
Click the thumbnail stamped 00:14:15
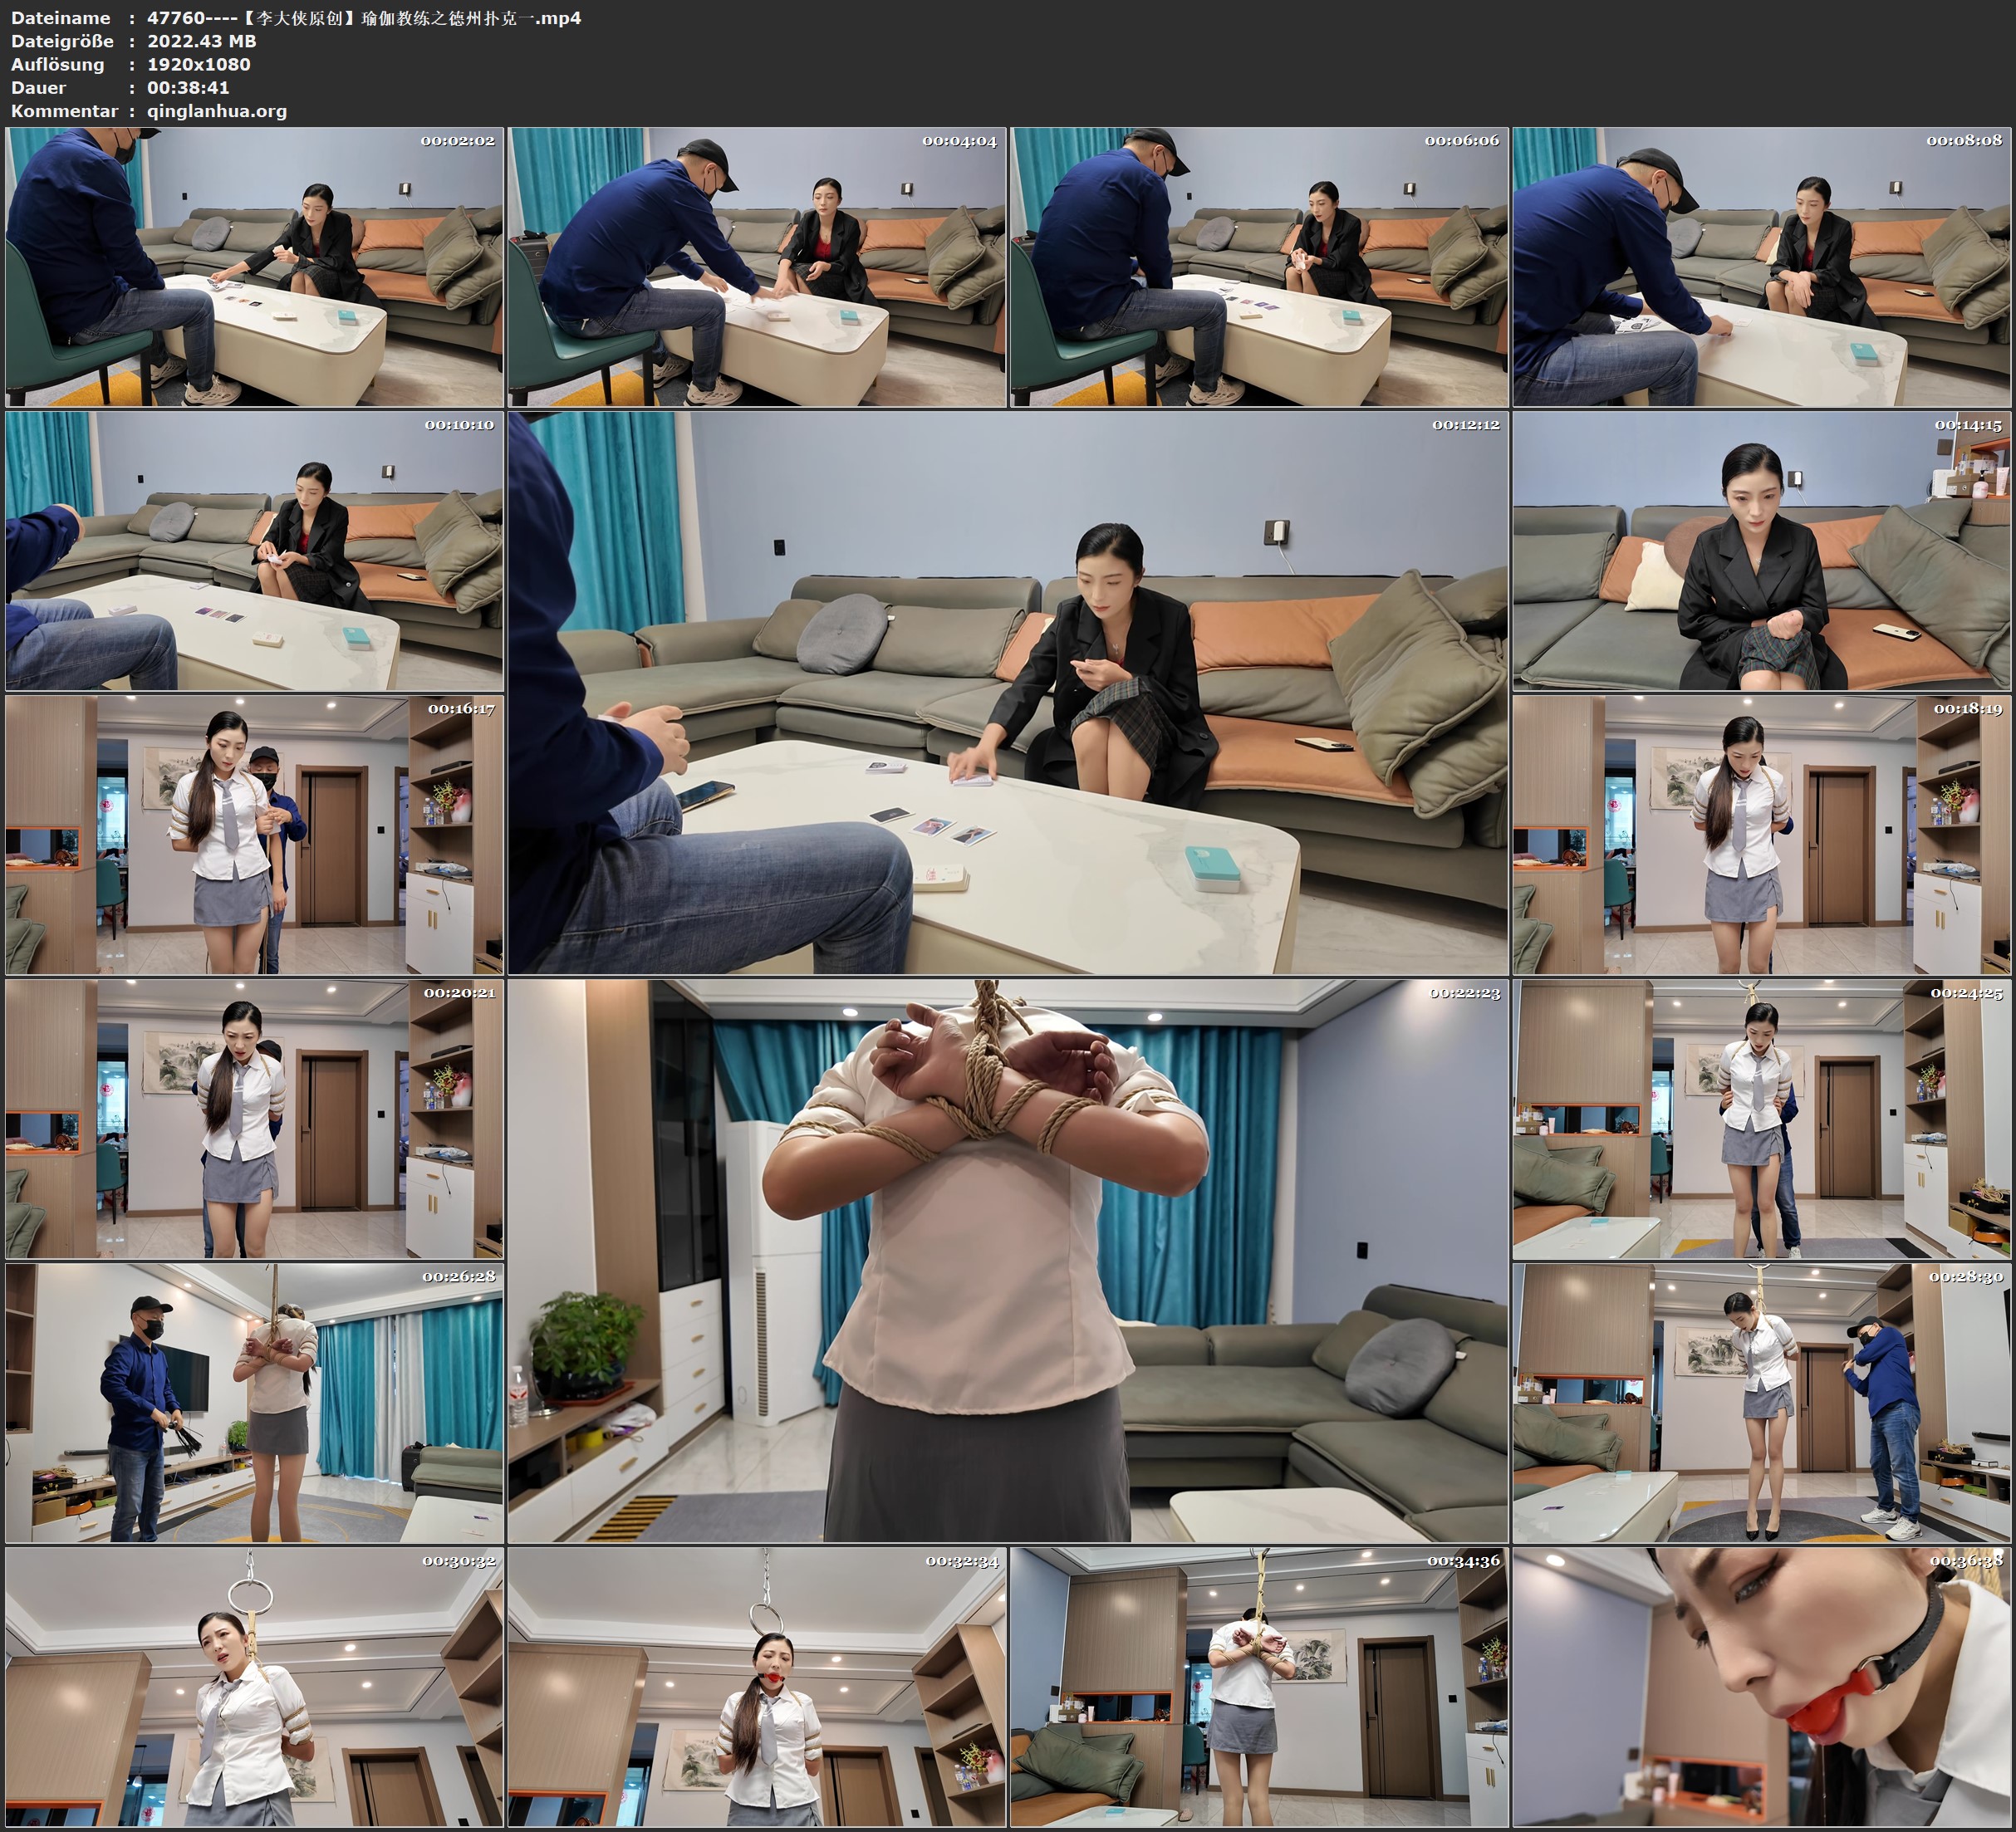click(x=1762, y=551)
